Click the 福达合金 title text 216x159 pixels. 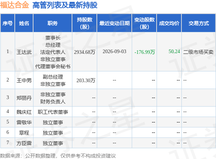pyautogui.click(x=14, y=5)
